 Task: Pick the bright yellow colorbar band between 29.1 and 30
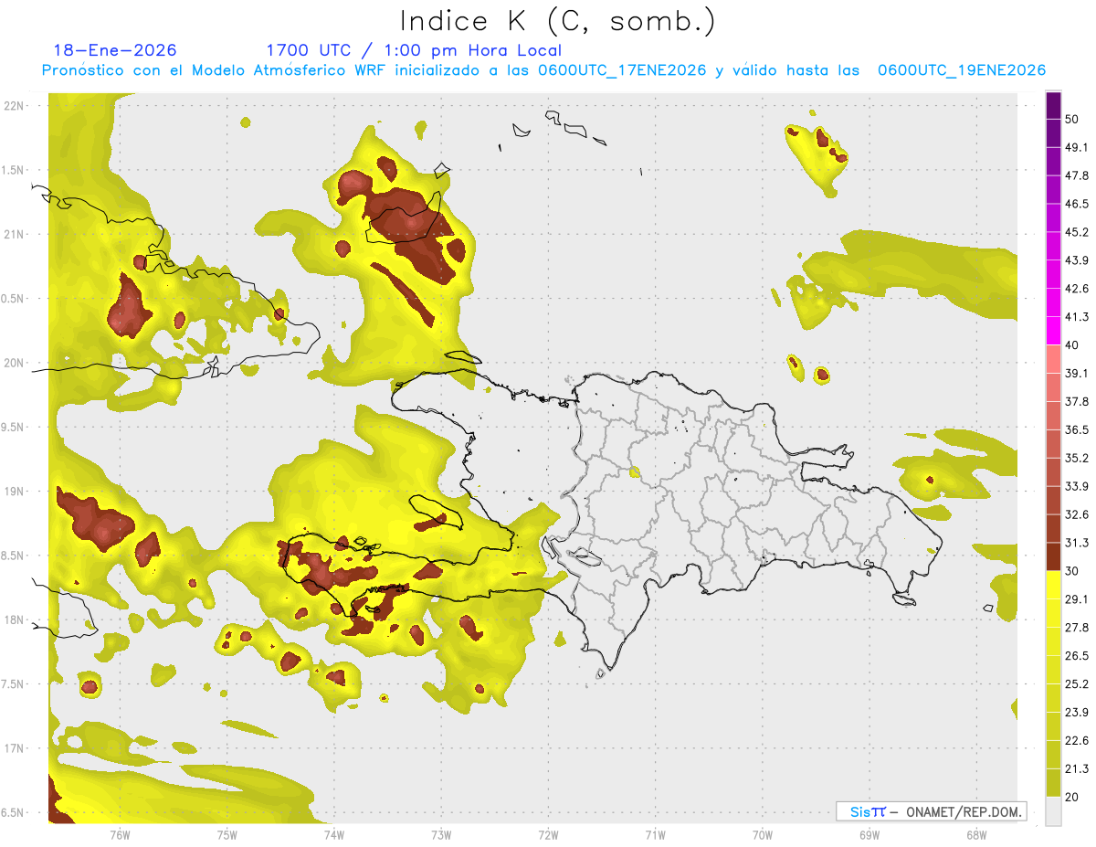pos(1053,585)
